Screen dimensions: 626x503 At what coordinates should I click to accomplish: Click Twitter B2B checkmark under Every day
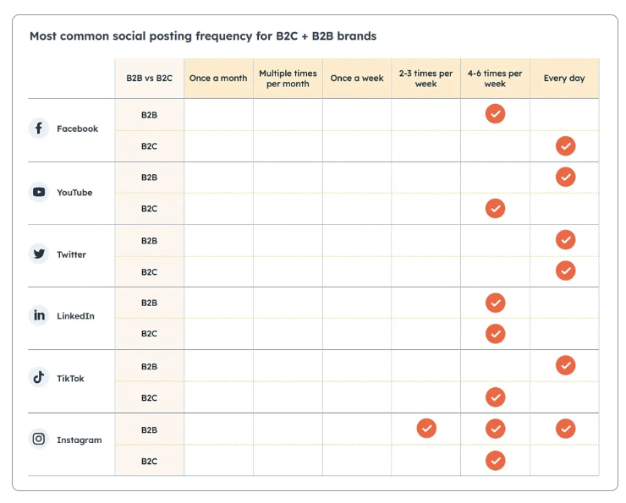click(x=565, y=240)
